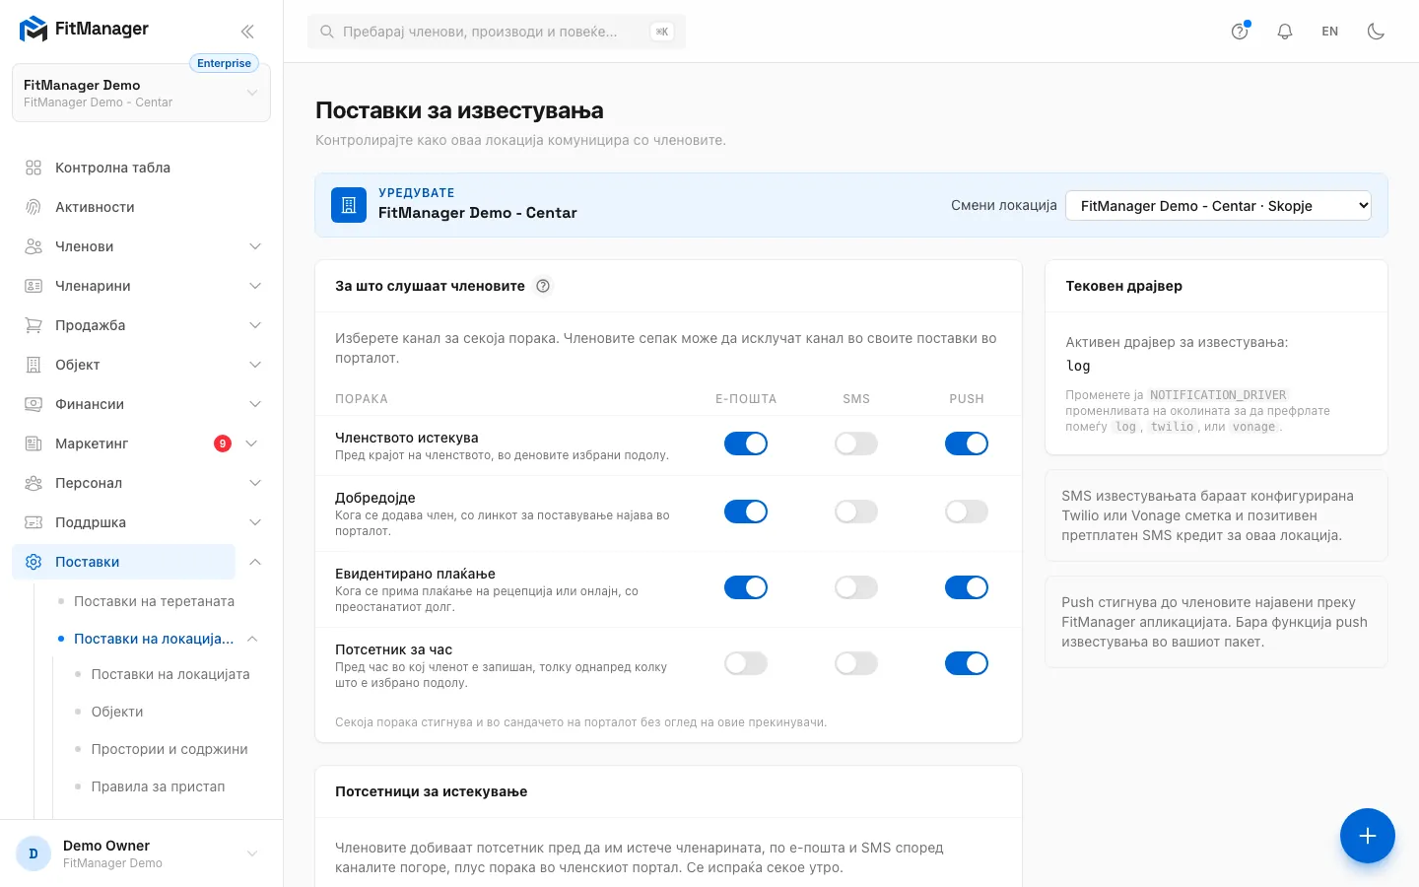This screenshot has height=887, width=1419.
Task: Open Контролна табла menu item
Action: tap(141, 168)
